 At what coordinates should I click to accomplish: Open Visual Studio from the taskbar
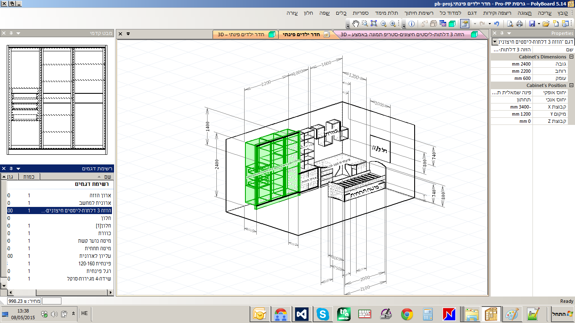302,314
